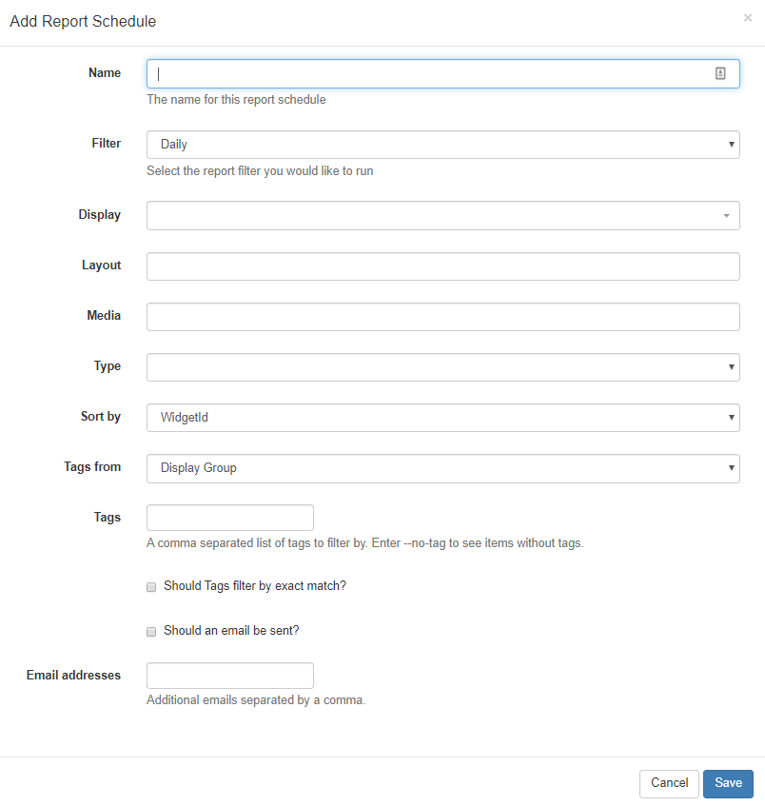This screenshot has height=806, width=765.
Task: Click the Tags input box
Action: point(229,518)
